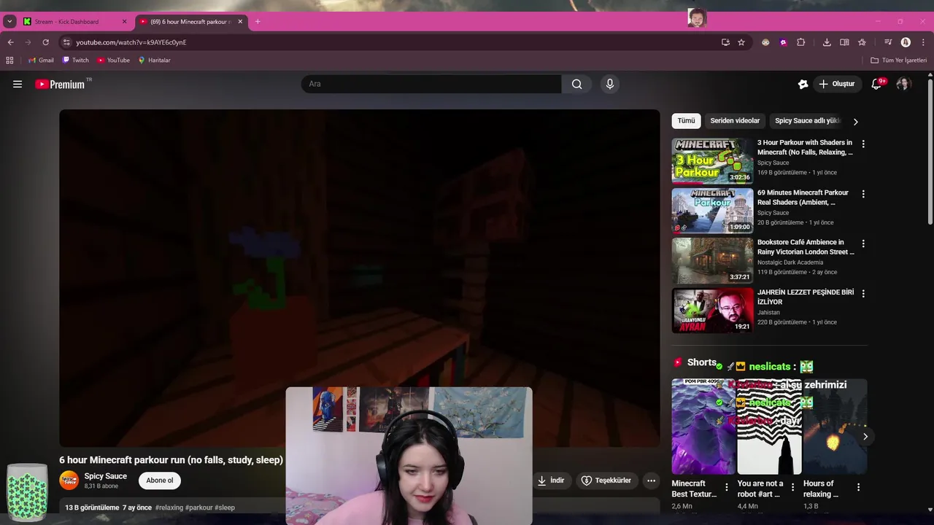Click the Oluştur create button
Screen dimensions: 934x525
point(837,84)
